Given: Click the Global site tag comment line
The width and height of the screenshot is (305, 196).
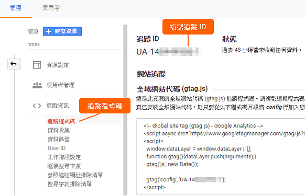Looking at the screenshot, I should (203, 126).
